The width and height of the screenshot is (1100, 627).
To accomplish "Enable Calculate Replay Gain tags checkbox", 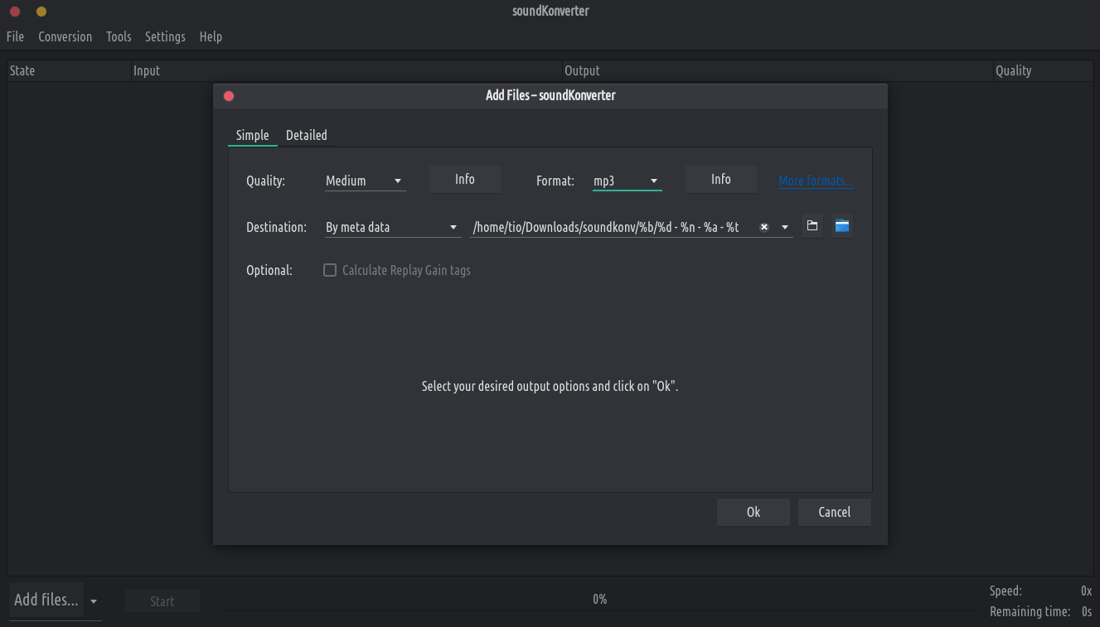I will pyautogui.click(x=330, y=270).
